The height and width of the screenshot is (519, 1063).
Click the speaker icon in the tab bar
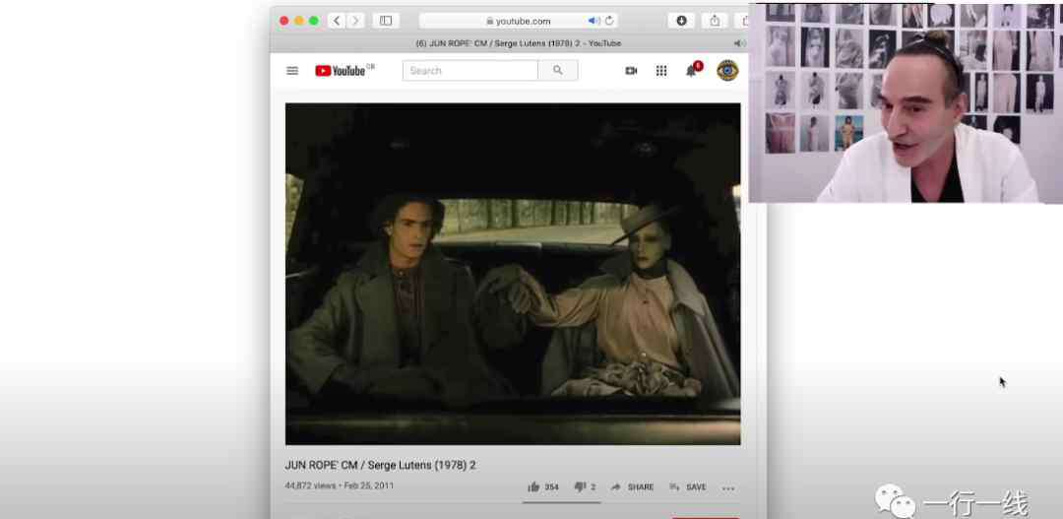(738, 43)
